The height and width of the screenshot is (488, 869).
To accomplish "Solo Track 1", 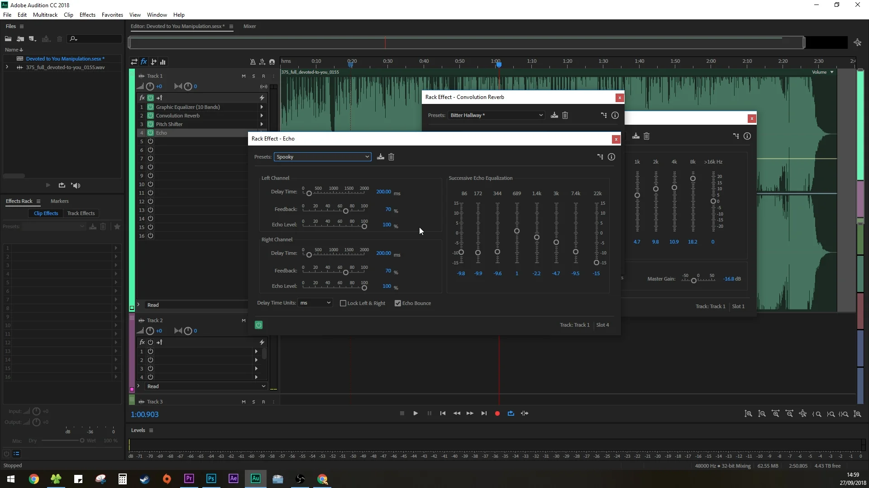I will [x=253, y=76].
